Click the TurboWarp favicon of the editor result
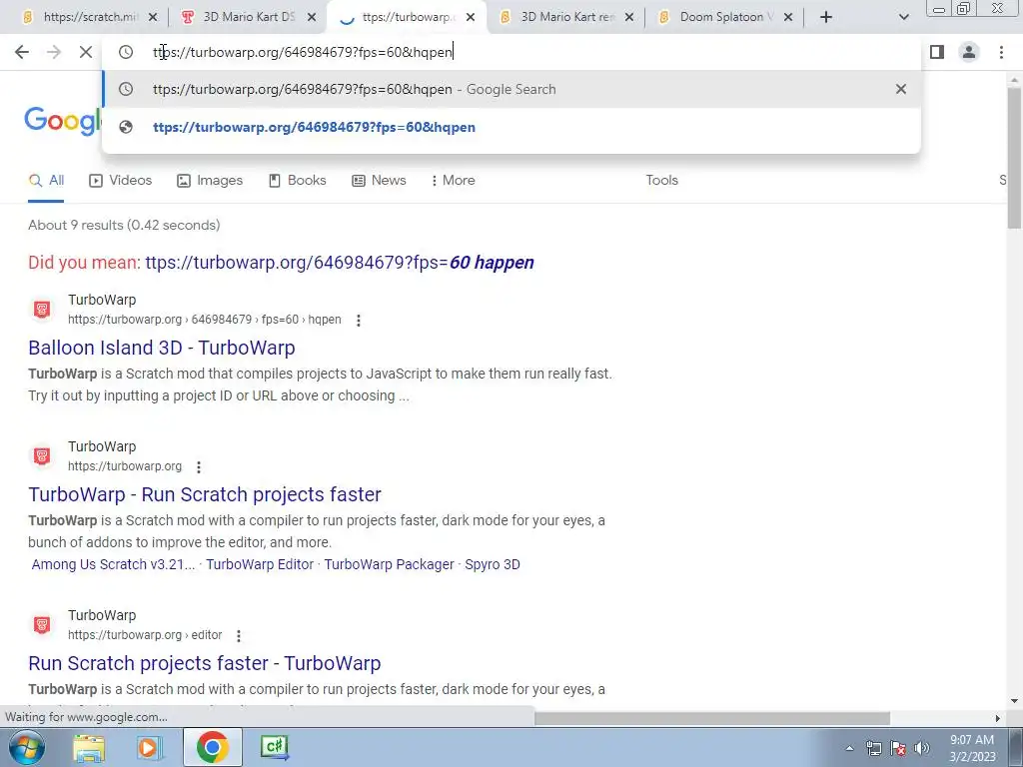Image resolution: width=1023 pixels, height=767 pixels. (x=42, y=625)
